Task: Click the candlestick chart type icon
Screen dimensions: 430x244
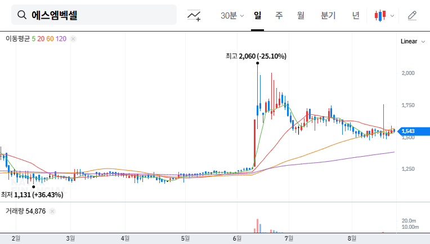Action: point(380,16)
